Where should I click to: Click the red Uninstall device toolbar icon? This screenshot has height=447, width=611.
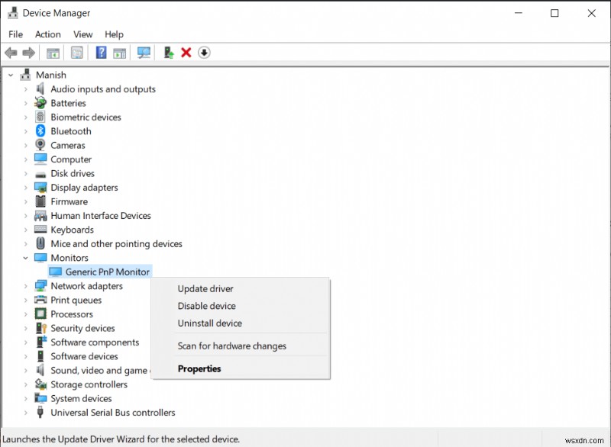(x=186, y=52)
